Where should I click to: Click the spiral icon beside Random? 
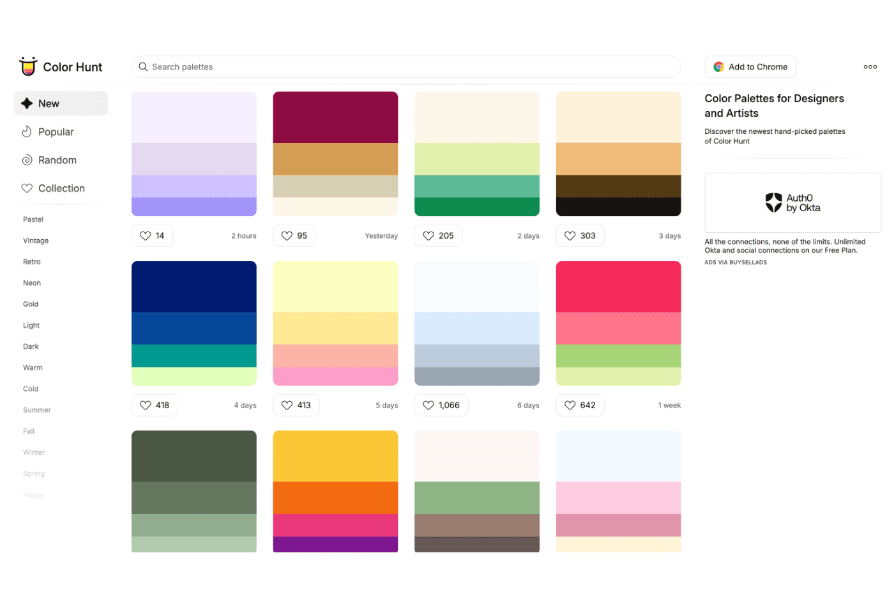click(x=27, y=160)
